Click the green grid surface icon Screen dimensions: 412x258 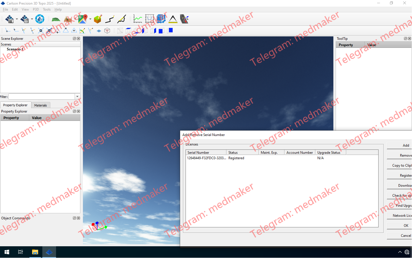coord(56,19)
